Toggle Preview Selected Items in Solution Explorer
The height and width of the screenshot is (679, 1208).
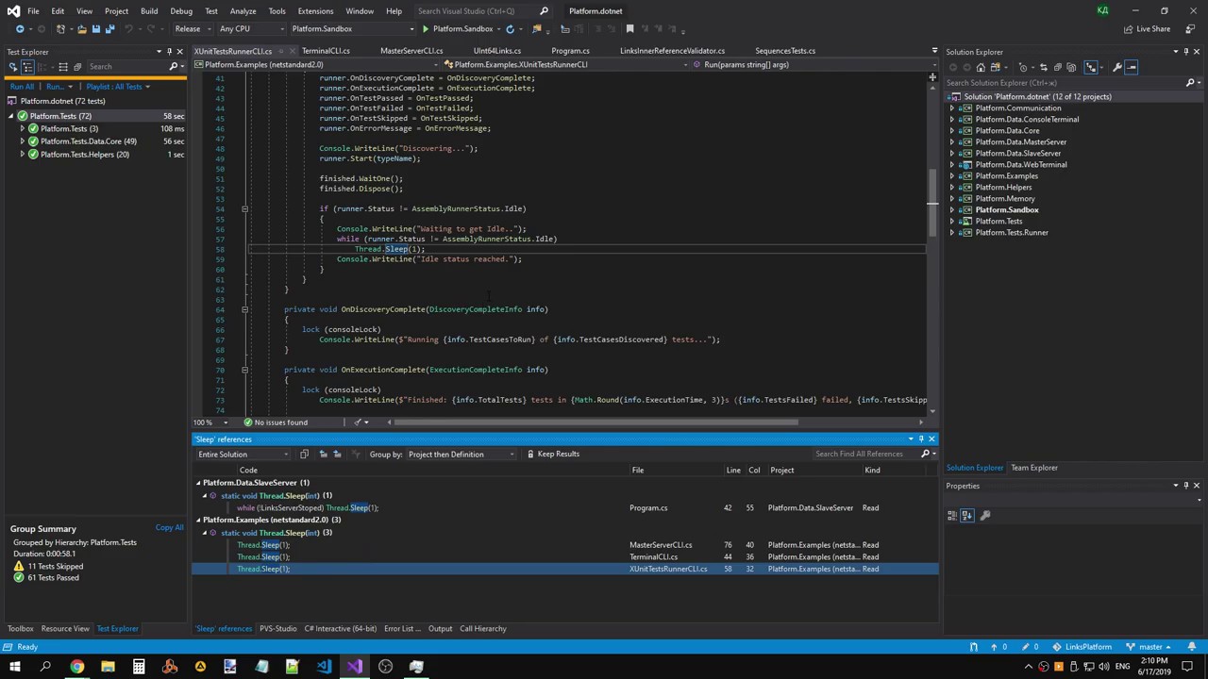click(x=1133, y=67)
